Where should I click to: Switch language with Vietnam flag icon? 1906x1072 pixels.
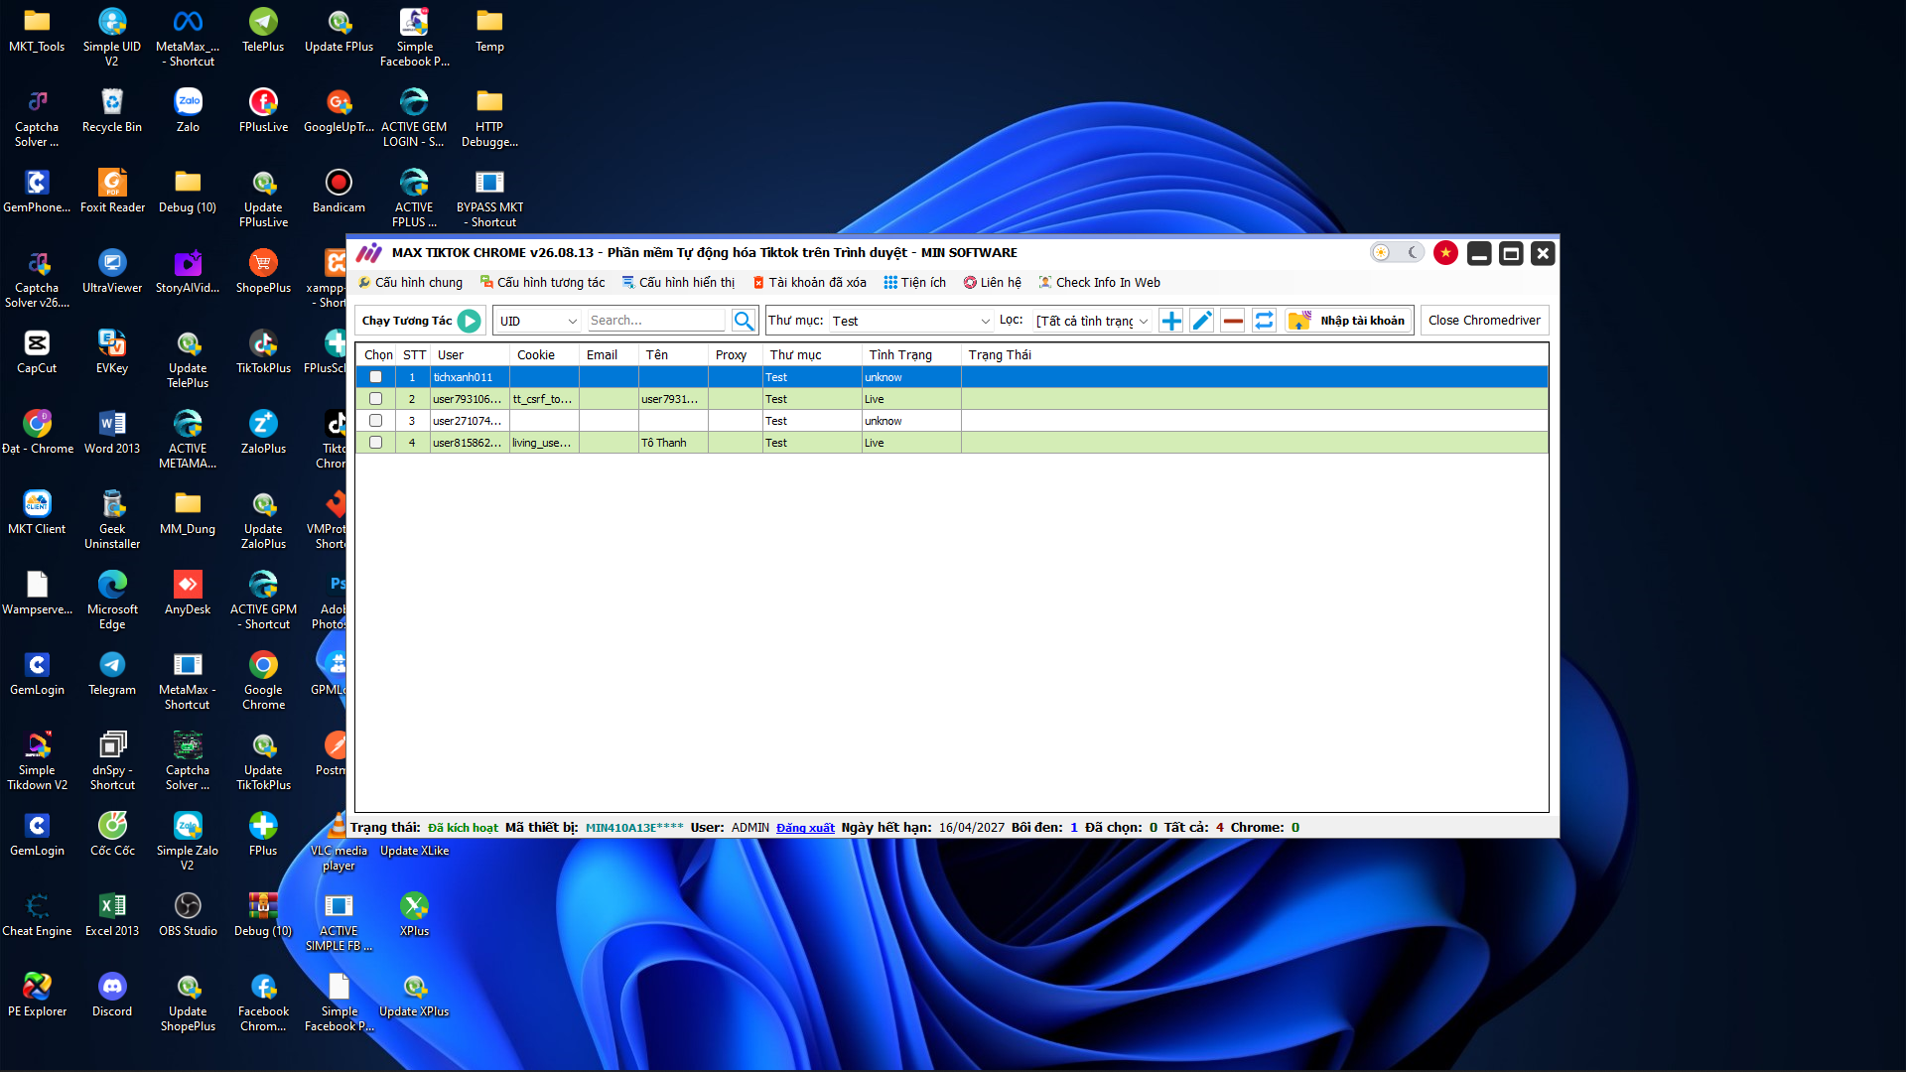[1445, 253]
